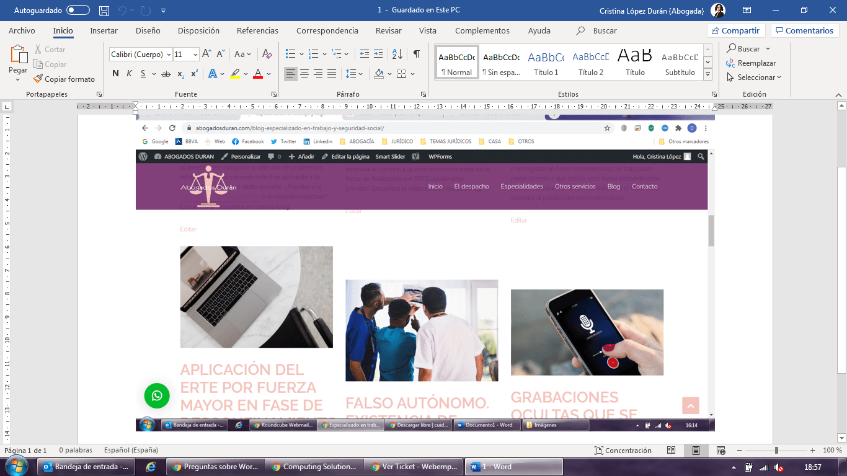Switch to the Insertar tab
The width and height of the screenshot is (847, 476).
(x=104, y=30)
